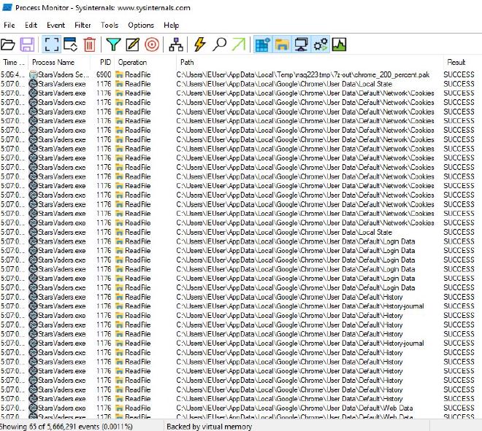
Task: Open the Process Tree icon
Action: tap(175, 45)
